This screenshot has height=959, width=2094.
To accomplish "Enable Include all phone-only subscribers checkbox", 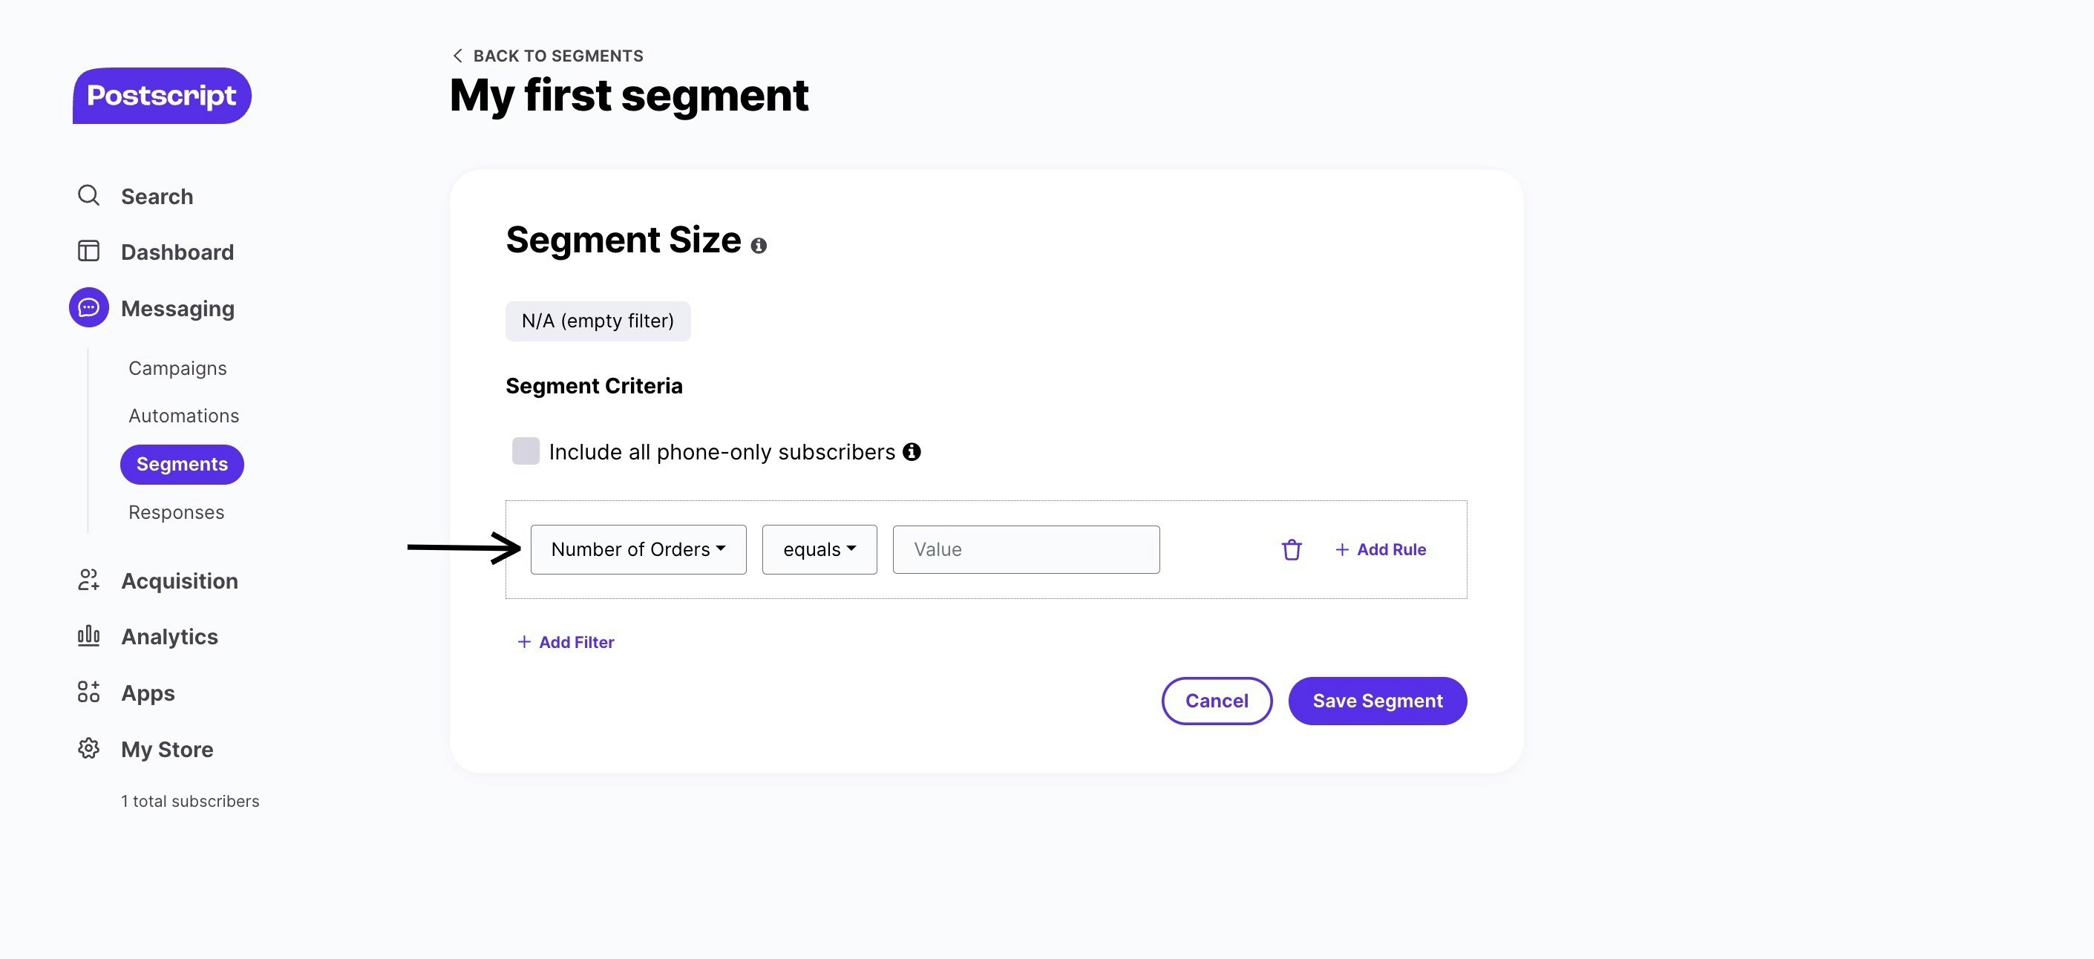I will (525, 451).
